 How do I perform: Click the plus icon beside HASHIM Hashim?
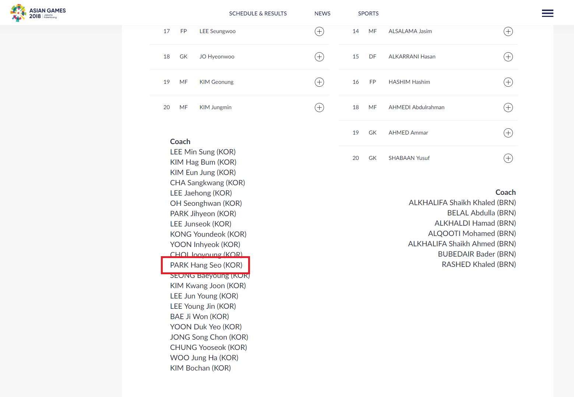point(508,82)
